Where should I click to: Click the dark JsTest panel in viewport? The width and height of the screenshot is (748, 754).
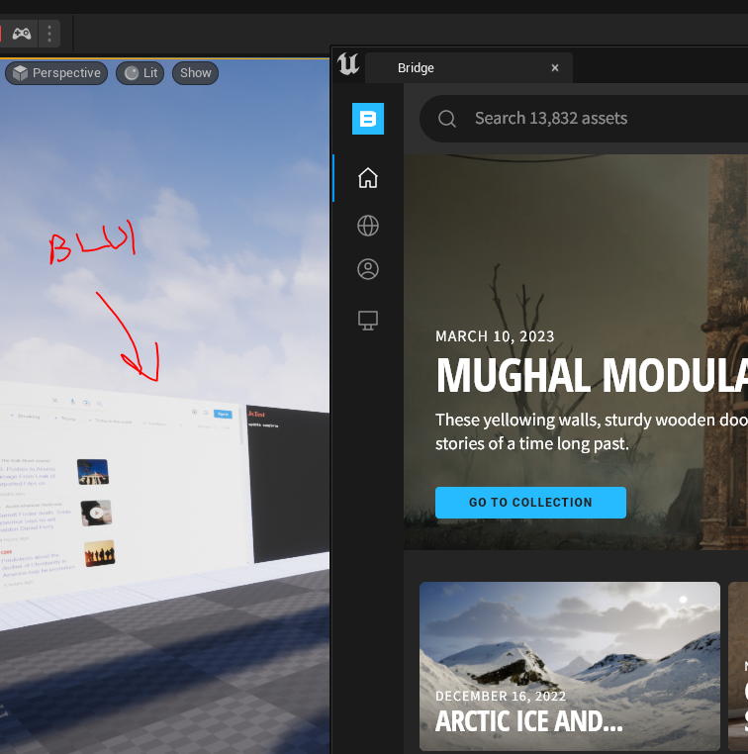(x=289, y=483)
